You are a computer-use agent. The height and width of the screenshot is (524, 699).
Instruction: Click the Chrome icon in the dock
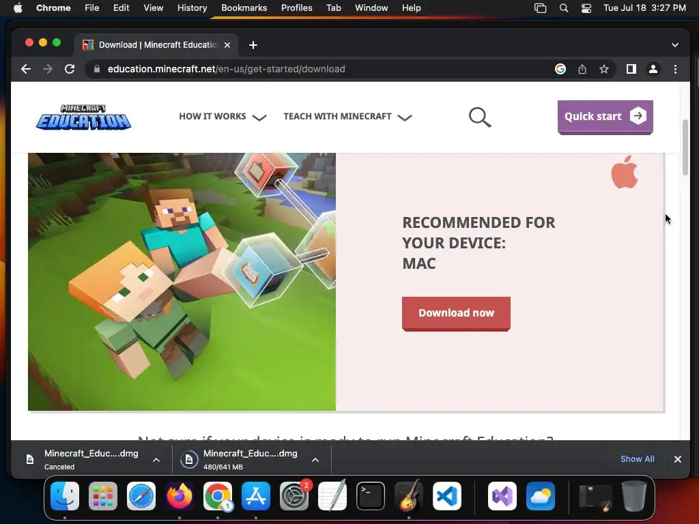click(x=218, y=496)
